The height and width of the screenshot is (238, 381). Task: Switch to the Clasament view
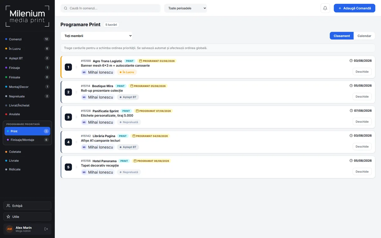(342, 36)
